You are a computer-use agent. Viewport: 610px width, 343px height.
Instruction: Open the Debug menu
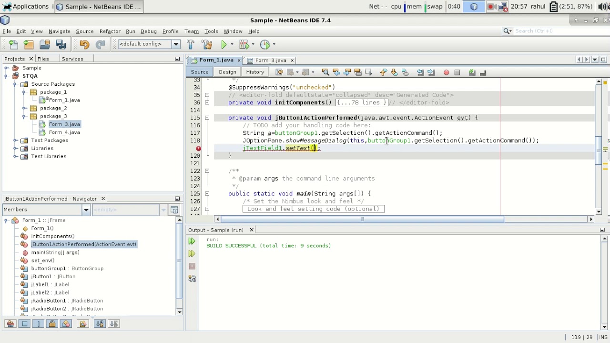tap(148, 31)
